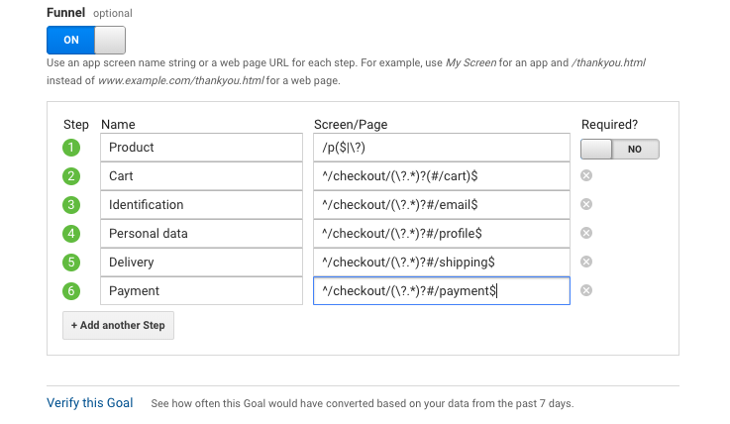Remove the Payment step using its X icon
Screen dimensions: 730x424
coord(585,291)
